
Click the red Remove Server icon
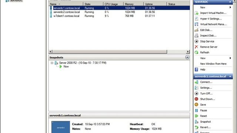click(x=196, y=47)
